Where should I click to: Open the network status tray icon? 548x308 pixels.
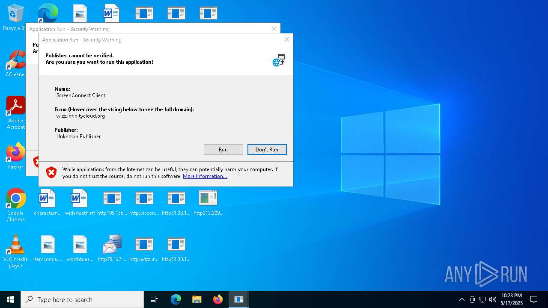tap(482, 299)
